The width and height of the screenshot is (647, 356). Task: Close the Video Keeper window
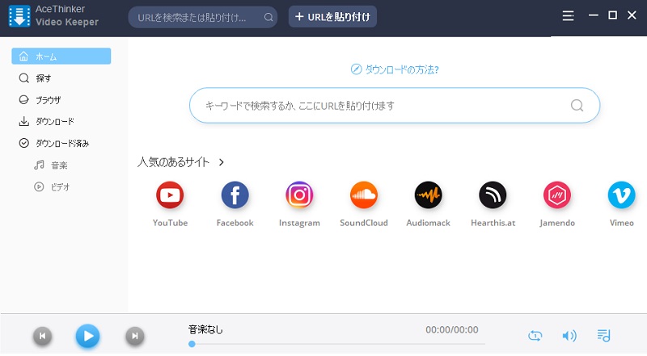pyautogui.click(x=632, y=15)
